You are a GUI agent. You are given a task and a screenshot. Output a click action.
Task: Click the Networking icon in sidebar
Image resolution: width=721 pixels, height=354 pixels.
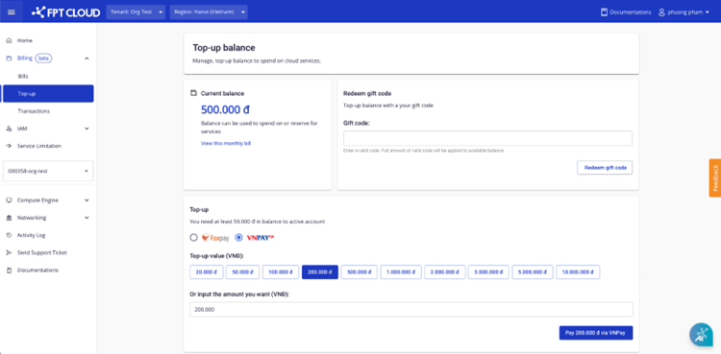pyautogui.click(x=9, y=218)
